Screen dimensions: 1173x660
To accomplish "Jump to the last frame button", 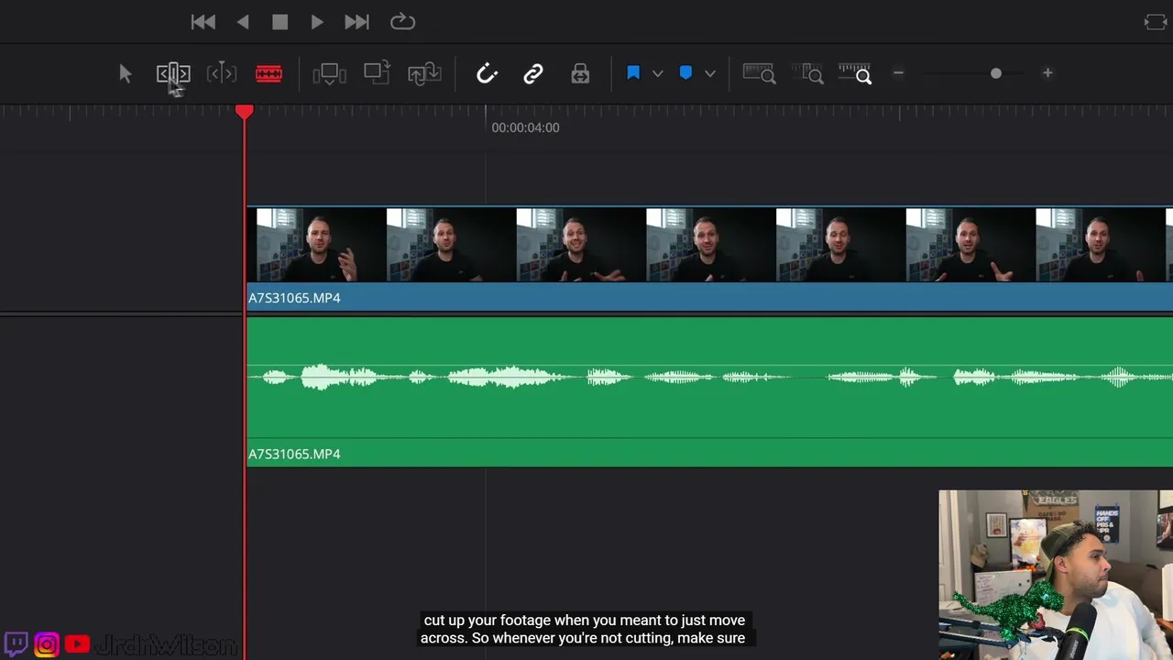I will coord(356,22).
